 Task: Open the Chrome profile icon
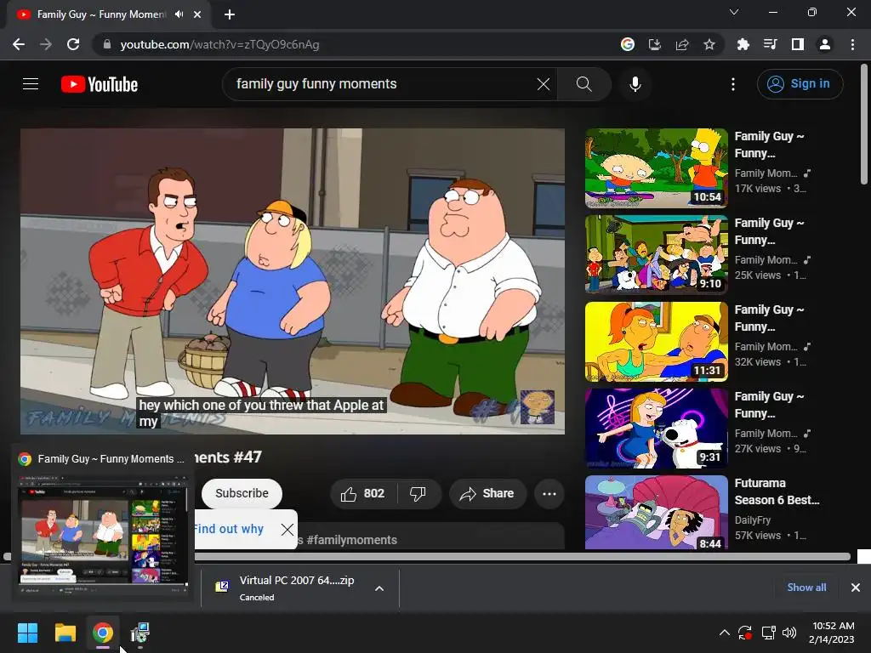(825, 44)
